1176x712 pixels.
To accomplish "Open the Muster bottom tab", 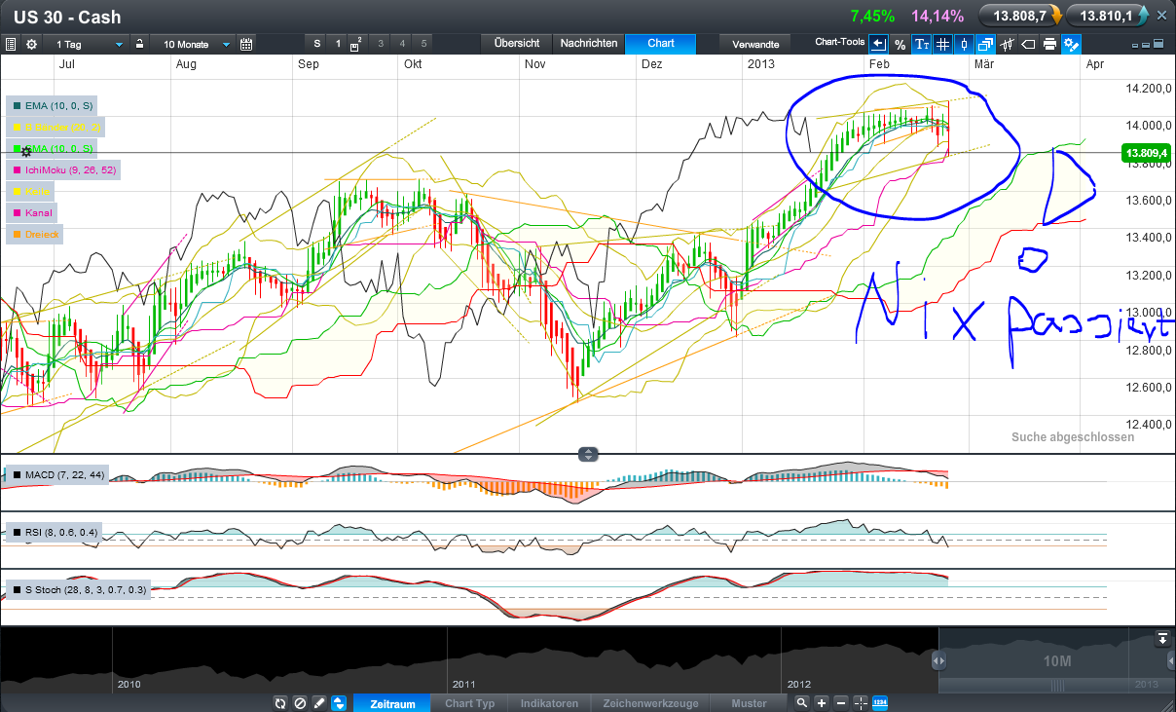I will tap(750, 703).
